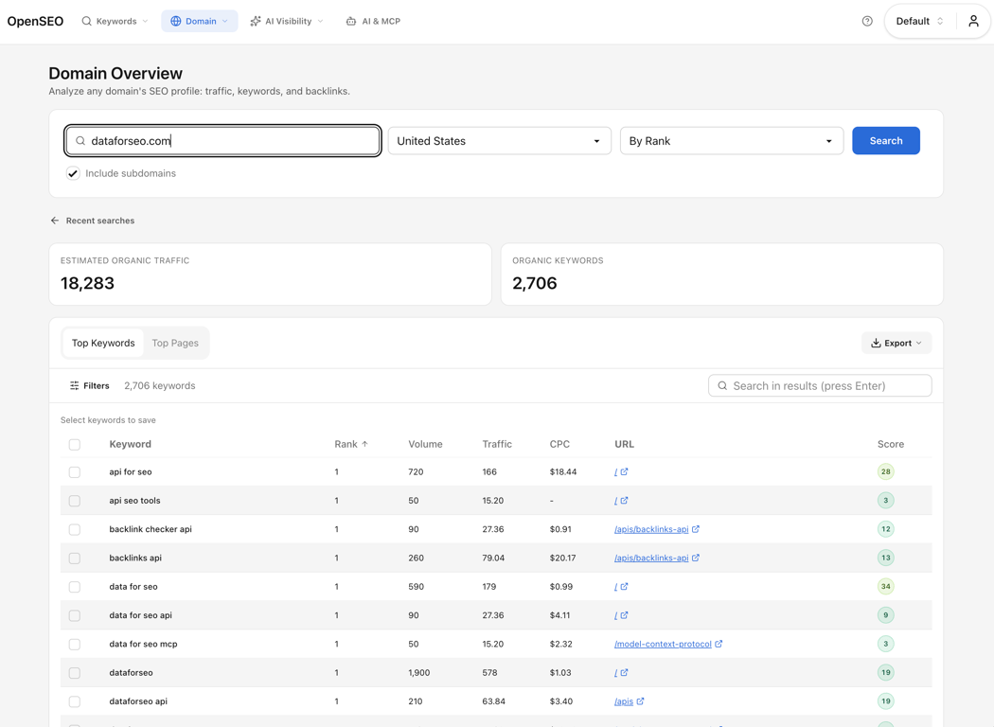994x727 pixels.
Task: Click the 2,706 organic keywords value
Action: 535,283
